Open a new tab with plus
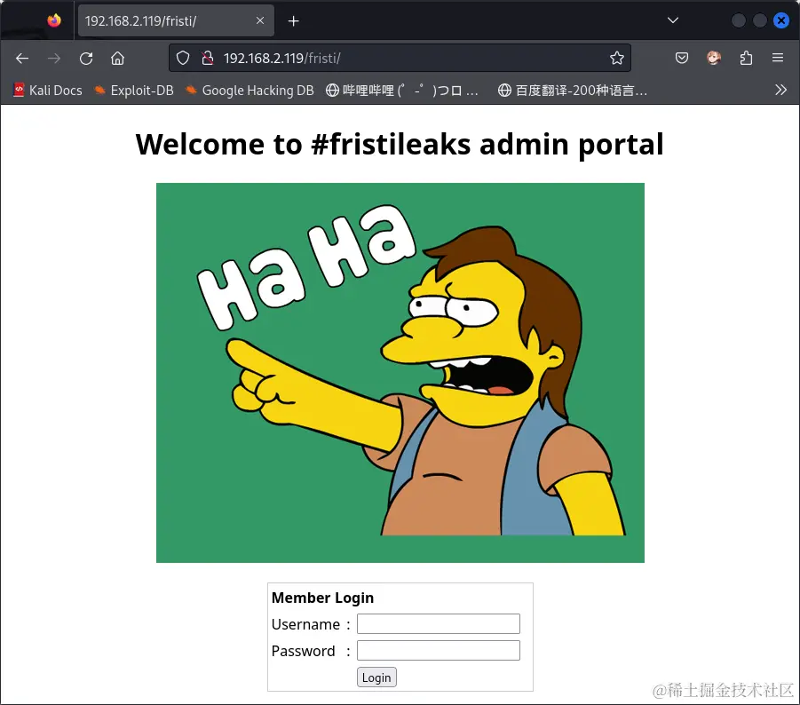Viewport: 800px width, 705px height. pyautogui.click(x=293, y=21)
